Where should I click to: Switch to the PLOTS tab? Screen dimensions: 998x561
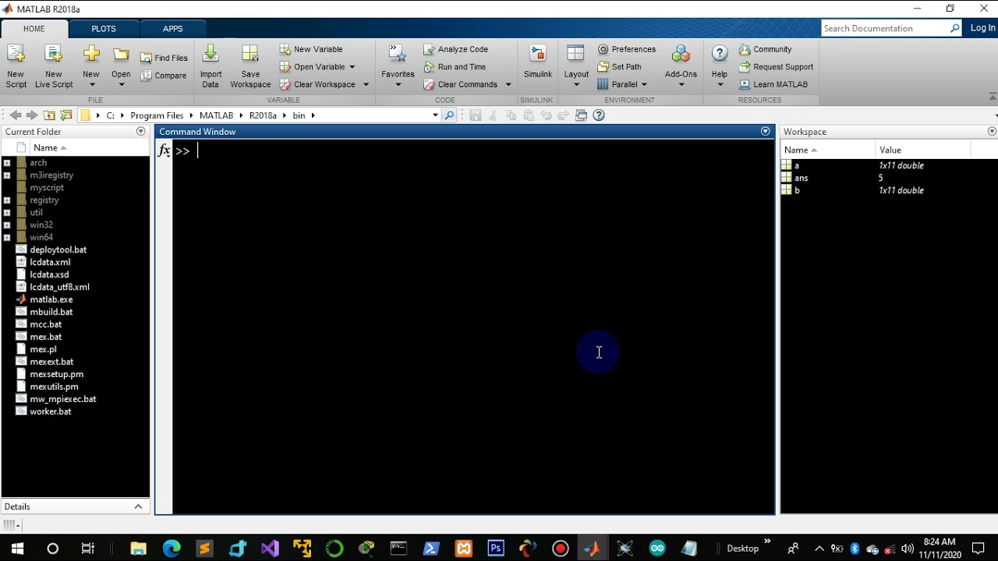coord(104,29)
